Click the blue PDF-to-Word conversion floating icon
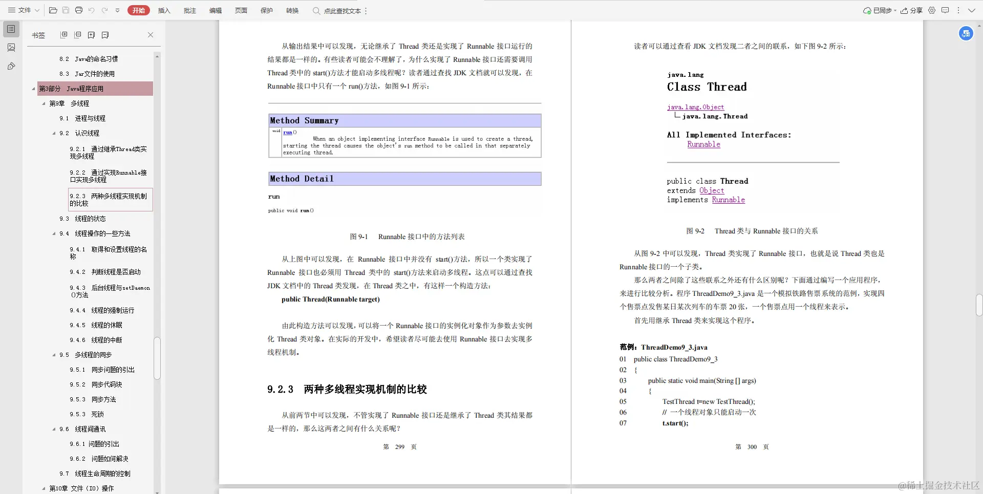The image size is (983, 494). coord(966,33)
